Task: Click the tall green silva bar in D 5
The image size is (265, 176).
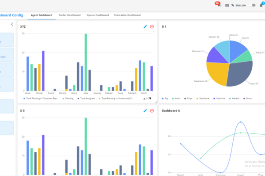Action: pyautogui.click(x=86, y=146)
